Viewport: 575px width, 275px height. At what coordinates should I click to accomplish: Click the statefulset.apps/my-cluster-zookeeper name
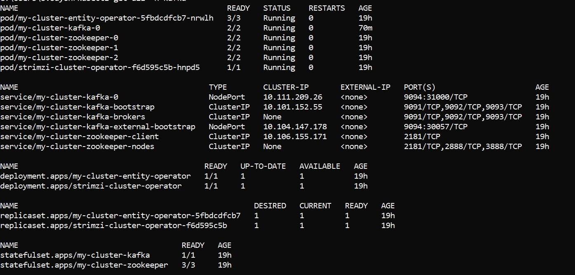(84, 265)
